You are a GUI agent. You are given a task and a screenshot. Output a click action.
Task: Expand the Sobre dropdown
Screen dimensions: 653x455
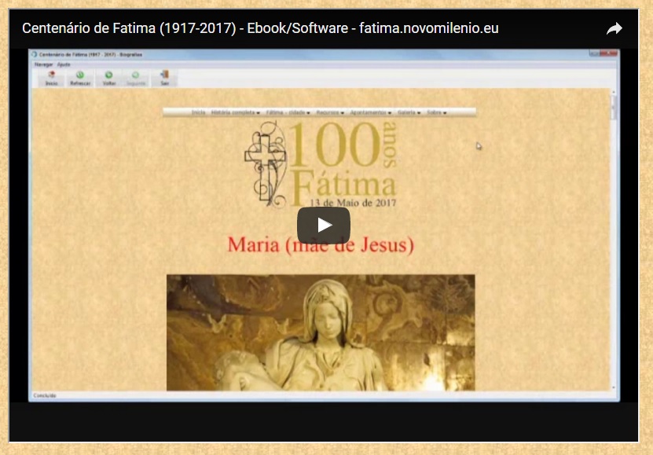coord(436,112)
